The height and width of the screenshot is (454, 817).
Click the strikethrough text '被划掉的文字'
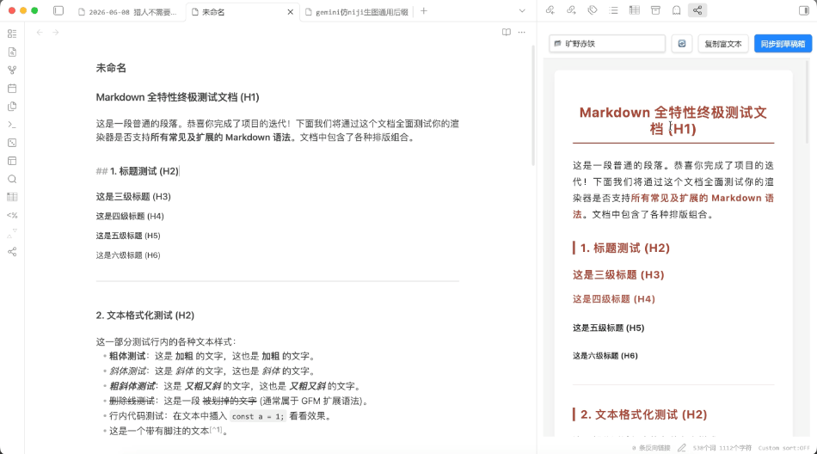coord(230,401)
